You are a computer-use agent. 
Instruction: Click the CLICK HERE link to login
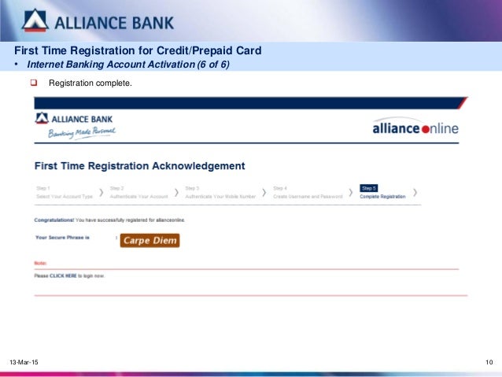63,275
